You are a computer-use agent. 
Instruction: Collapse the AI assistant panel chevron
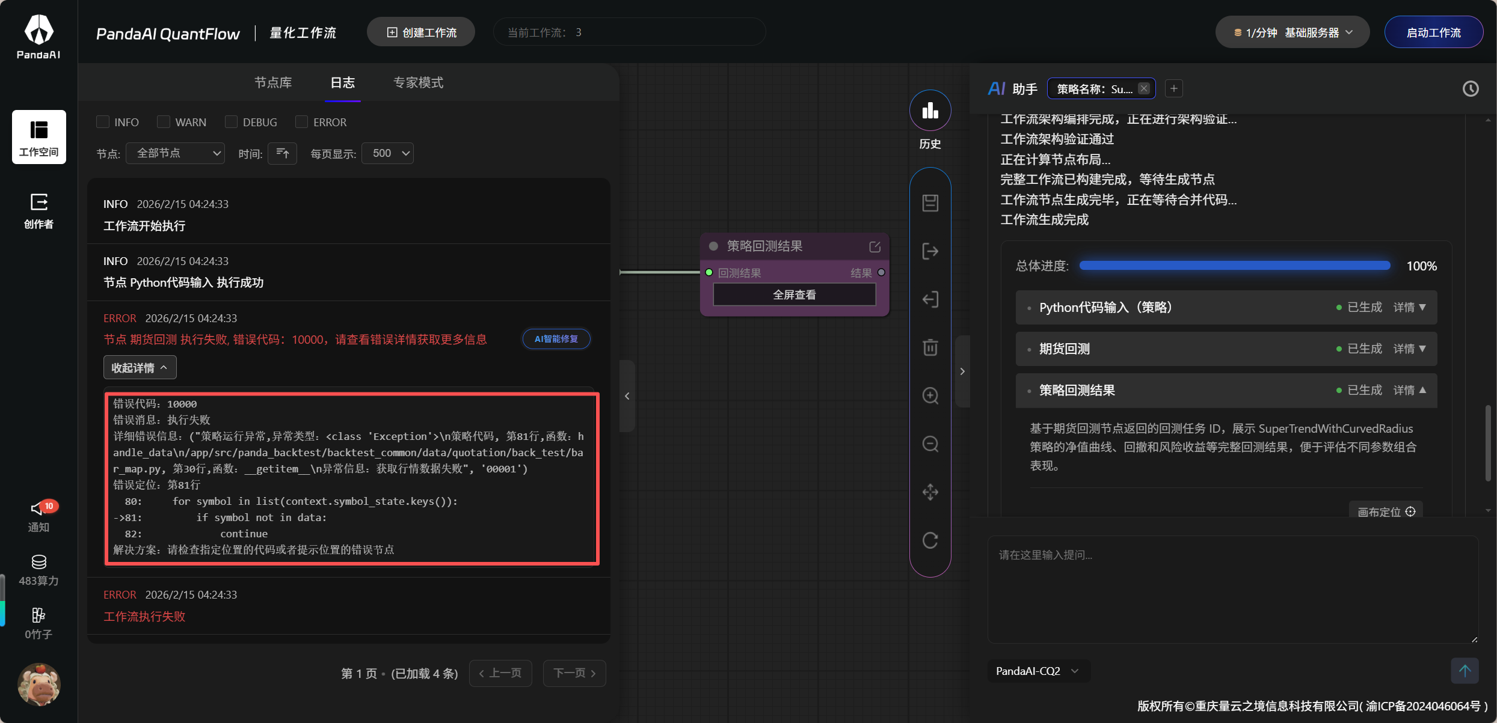coord(962,371)
